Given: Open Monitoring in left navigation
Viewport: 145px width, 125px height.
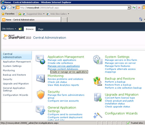Looking at the screenshot, I should (x=9, y=71).
